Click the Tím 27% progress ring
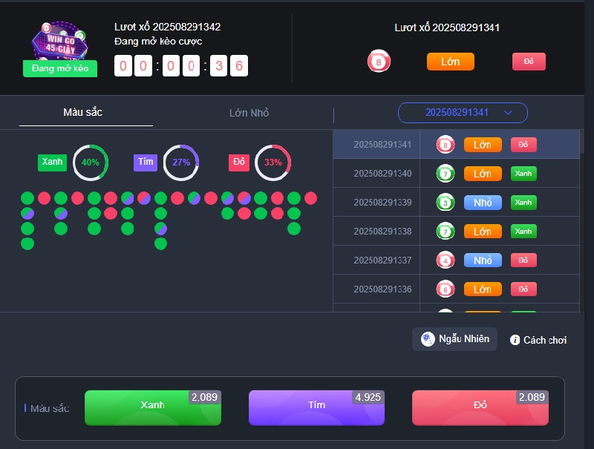This screenshot has height=449, width=594. click(x=181, y=163)
